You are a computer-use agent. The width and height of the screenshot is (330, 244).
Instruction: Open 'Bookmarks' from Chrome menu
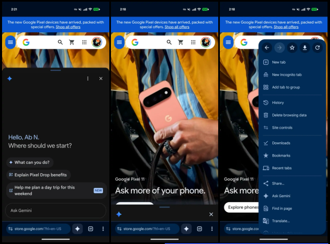tap(292, 155)
